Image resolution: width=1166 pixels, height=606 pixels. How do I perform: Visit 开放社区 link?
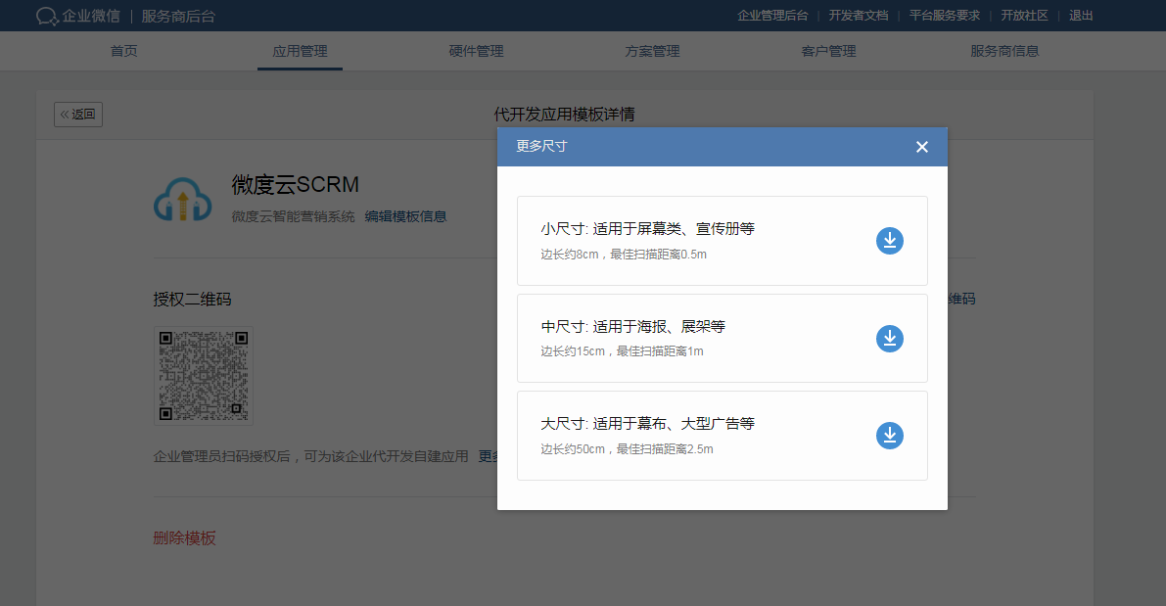coord(1024,16)
